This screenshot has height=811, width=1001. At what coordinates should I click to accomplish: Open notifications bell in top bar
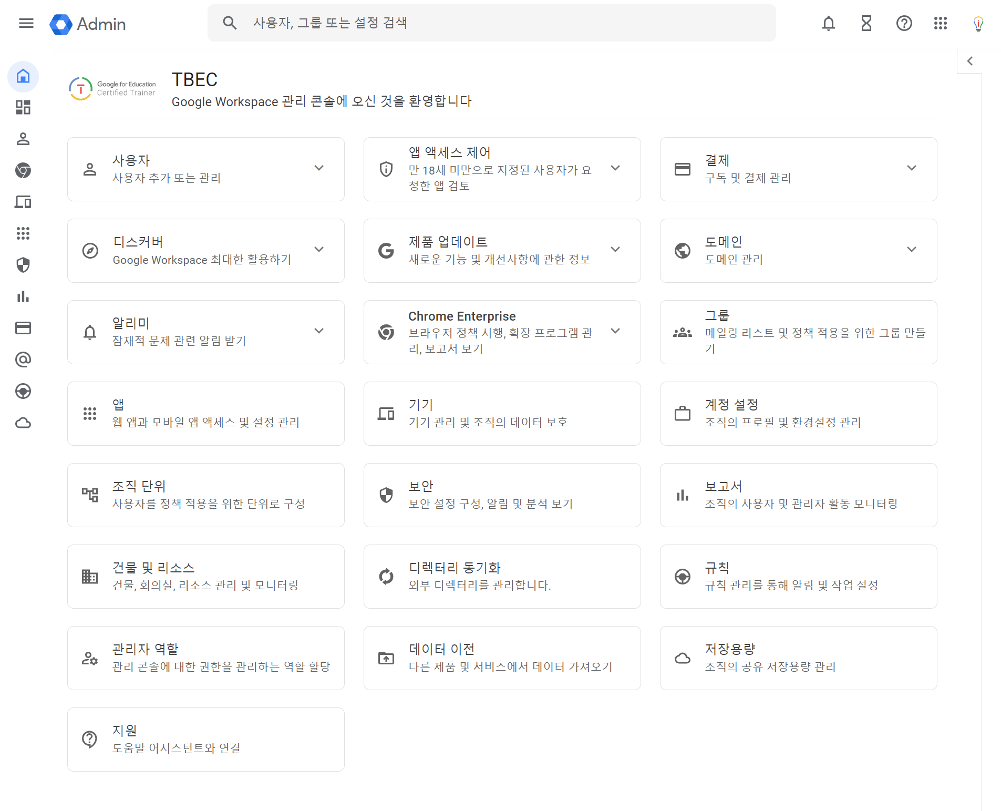point(829,23)
